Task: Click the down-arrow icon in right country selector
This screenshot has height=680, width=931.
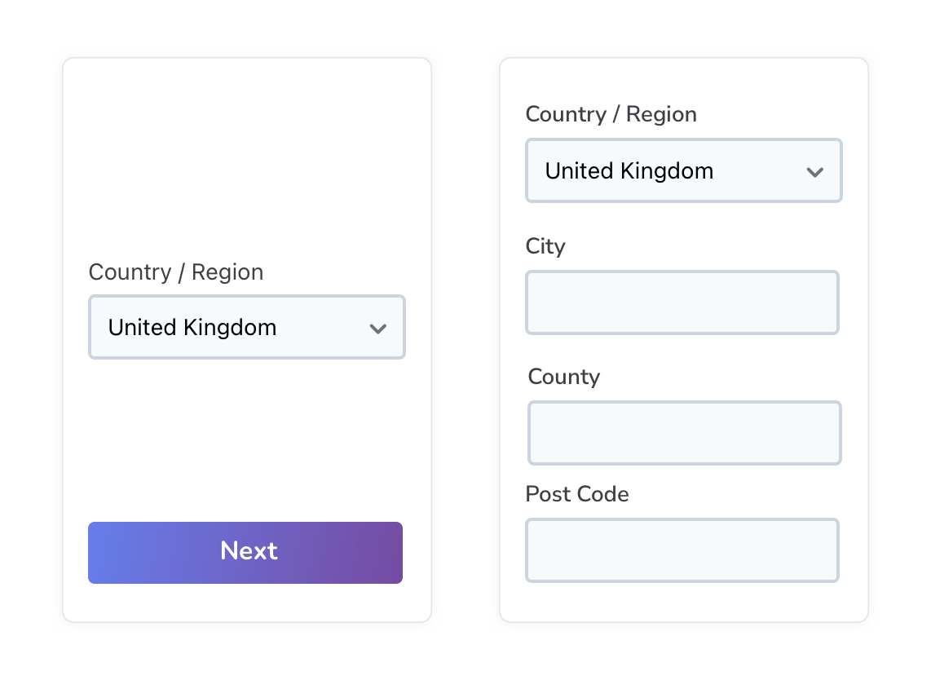Action: 814,171
